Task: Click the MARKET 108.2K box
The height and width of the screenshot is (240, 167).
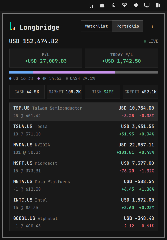Action: pos(65,92)
